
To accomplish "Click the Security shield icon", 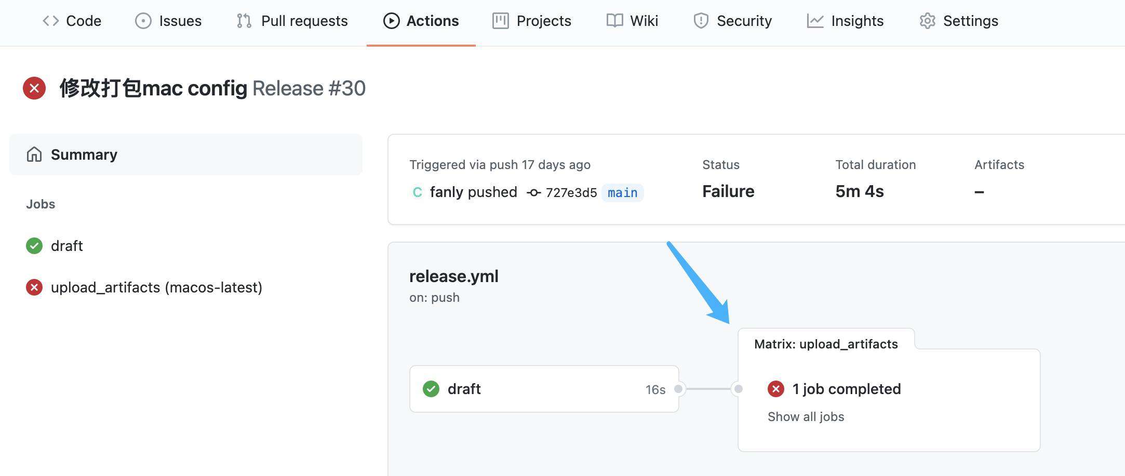I will pos(701,21).
